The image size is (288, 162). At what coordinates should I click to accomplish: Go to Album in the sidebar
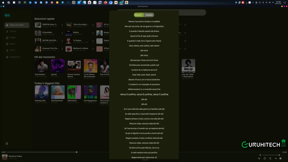pyautogui.click(x=12, y=44)
